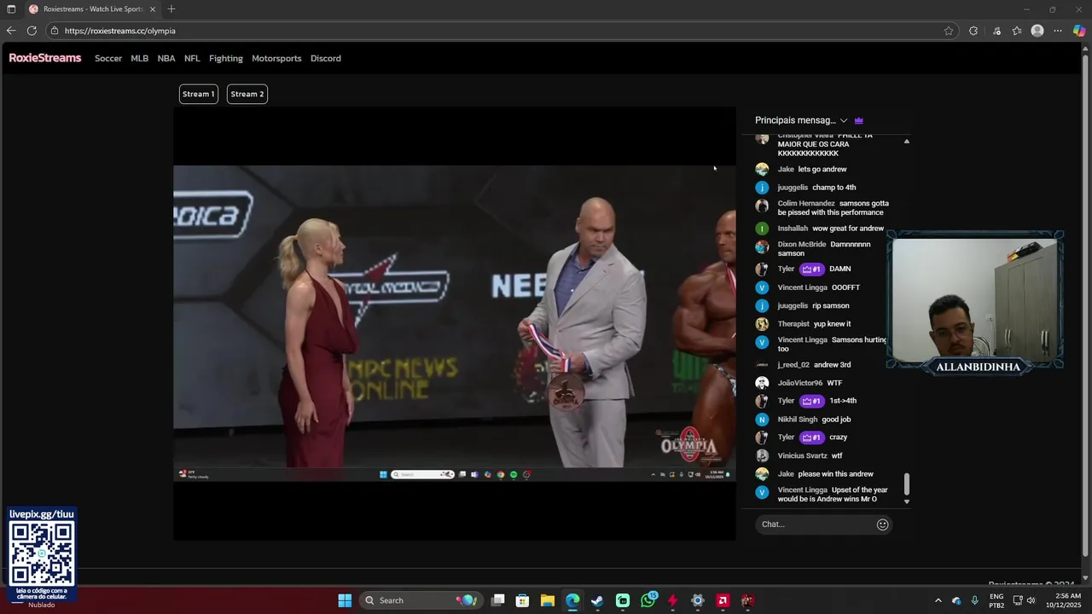Open the browser profile avatar

pyautogui.click(x=1037, y=31)
